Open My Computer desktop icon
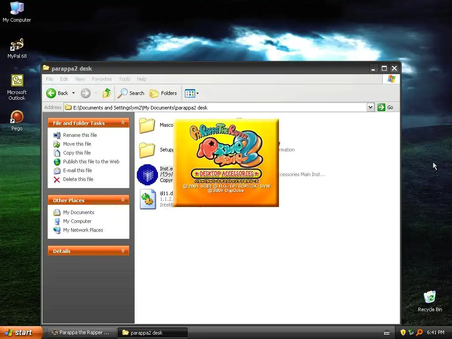Image resolution: width=452 pixels, height=339 pixels. pos(17,12)
